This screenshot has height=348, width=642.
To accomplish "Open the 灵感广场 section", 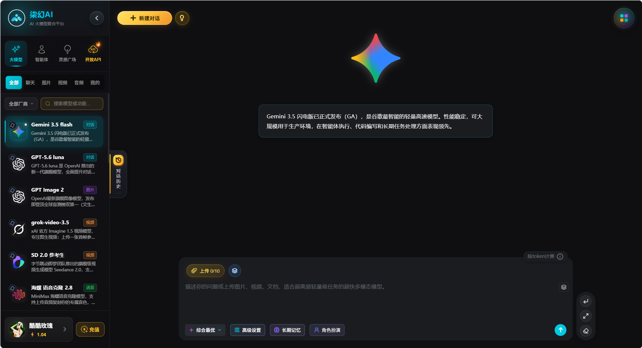I will click(x=67, y=53).
